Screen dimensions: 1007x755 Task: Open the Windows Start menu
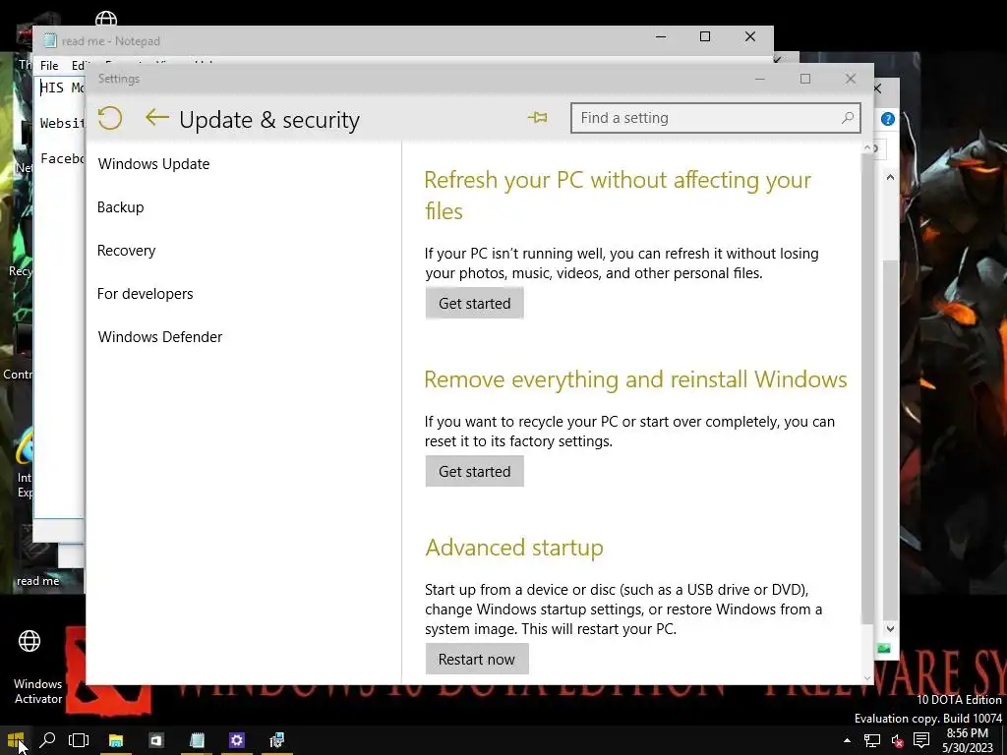[16, 740]
